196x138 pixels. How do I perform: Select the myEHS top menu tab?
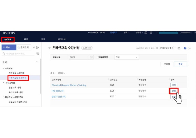pos(8,39)
